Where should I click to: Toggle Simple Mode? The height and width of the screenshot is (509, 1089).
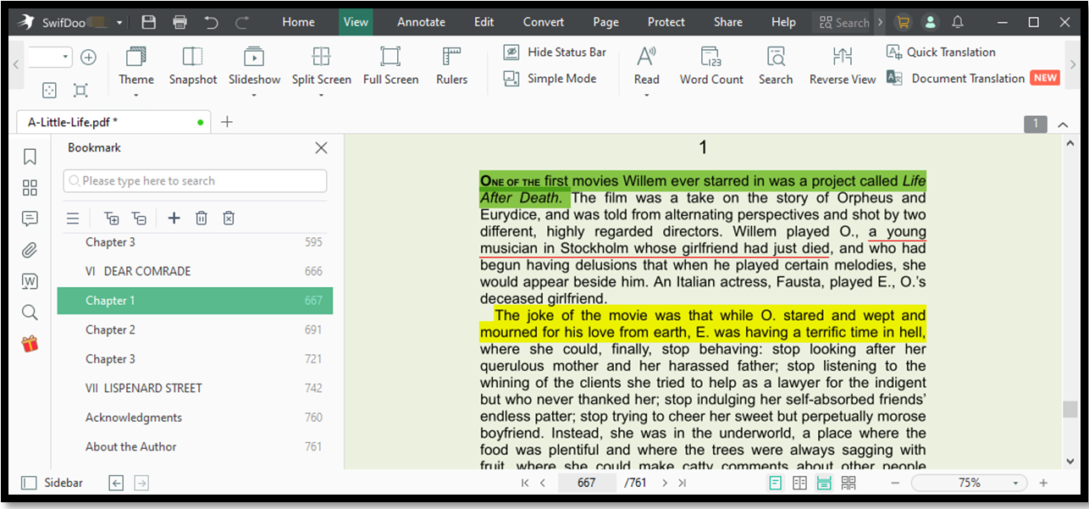550,79
